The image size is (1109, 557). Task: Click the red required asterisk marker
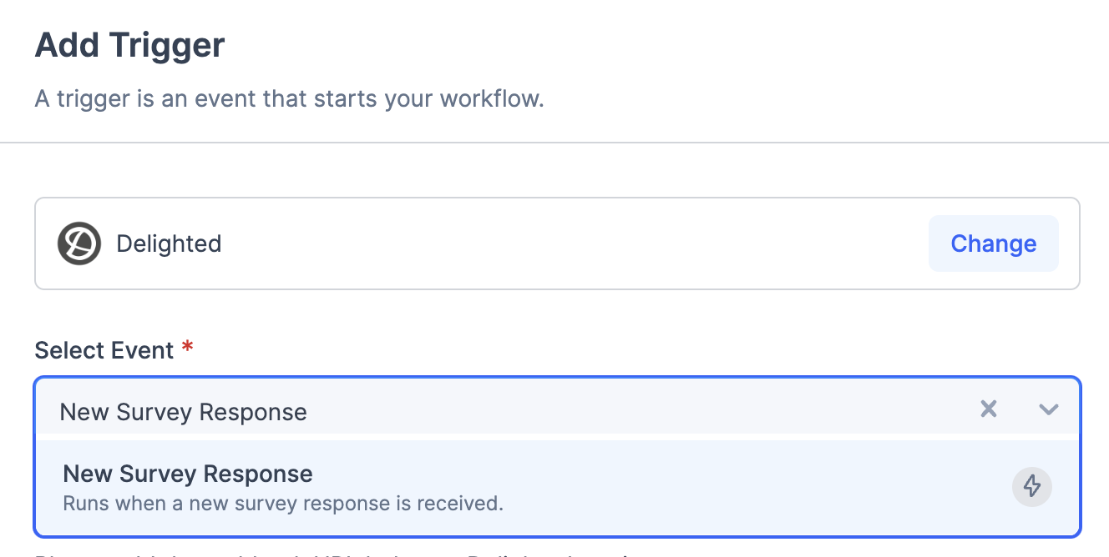click(187, 347)
